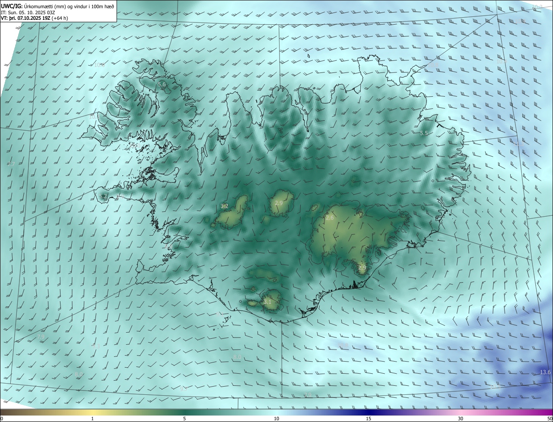Click the '30' tick label on color scale
This screenshot has height=422, width=553.
click(461, 419)
